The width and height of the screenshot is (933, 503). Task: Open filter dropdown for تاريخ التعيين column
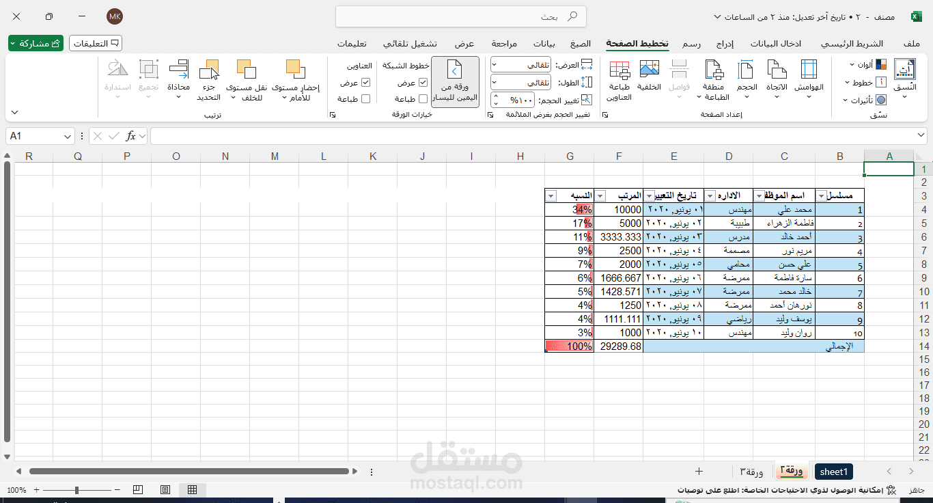(650, 196)
